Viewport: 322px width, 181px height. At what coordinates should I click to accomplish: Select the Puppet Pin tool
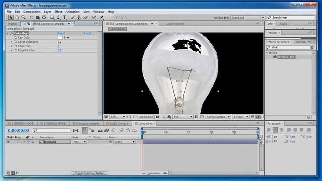click(x=102, y=18)
